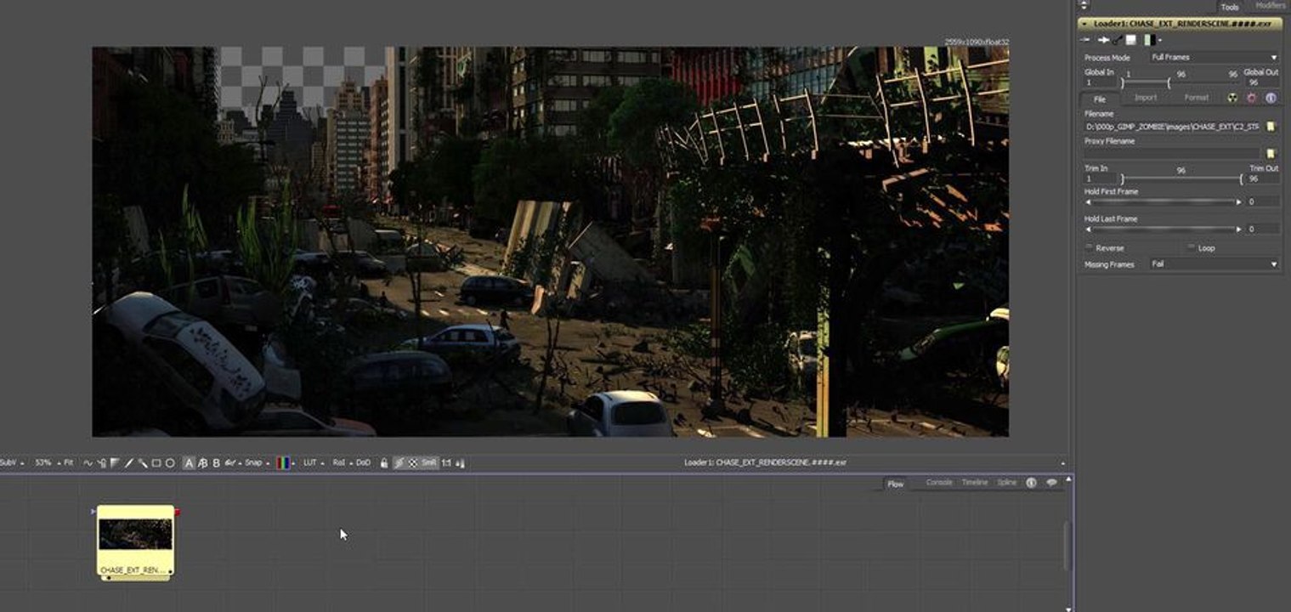Viewport: 1291px width, 612px height.
Task: Click the radiation symbol tab icon
Action: 1232,98
